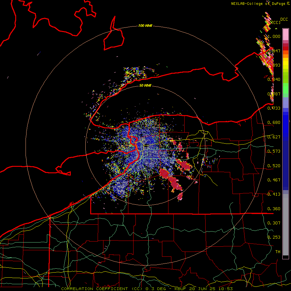
Task: Click the 0.893 legend value
Action: click(x=274, y=65)
